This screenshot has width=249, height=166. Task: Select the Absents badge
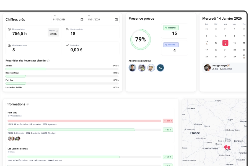[x=171, y=45]
